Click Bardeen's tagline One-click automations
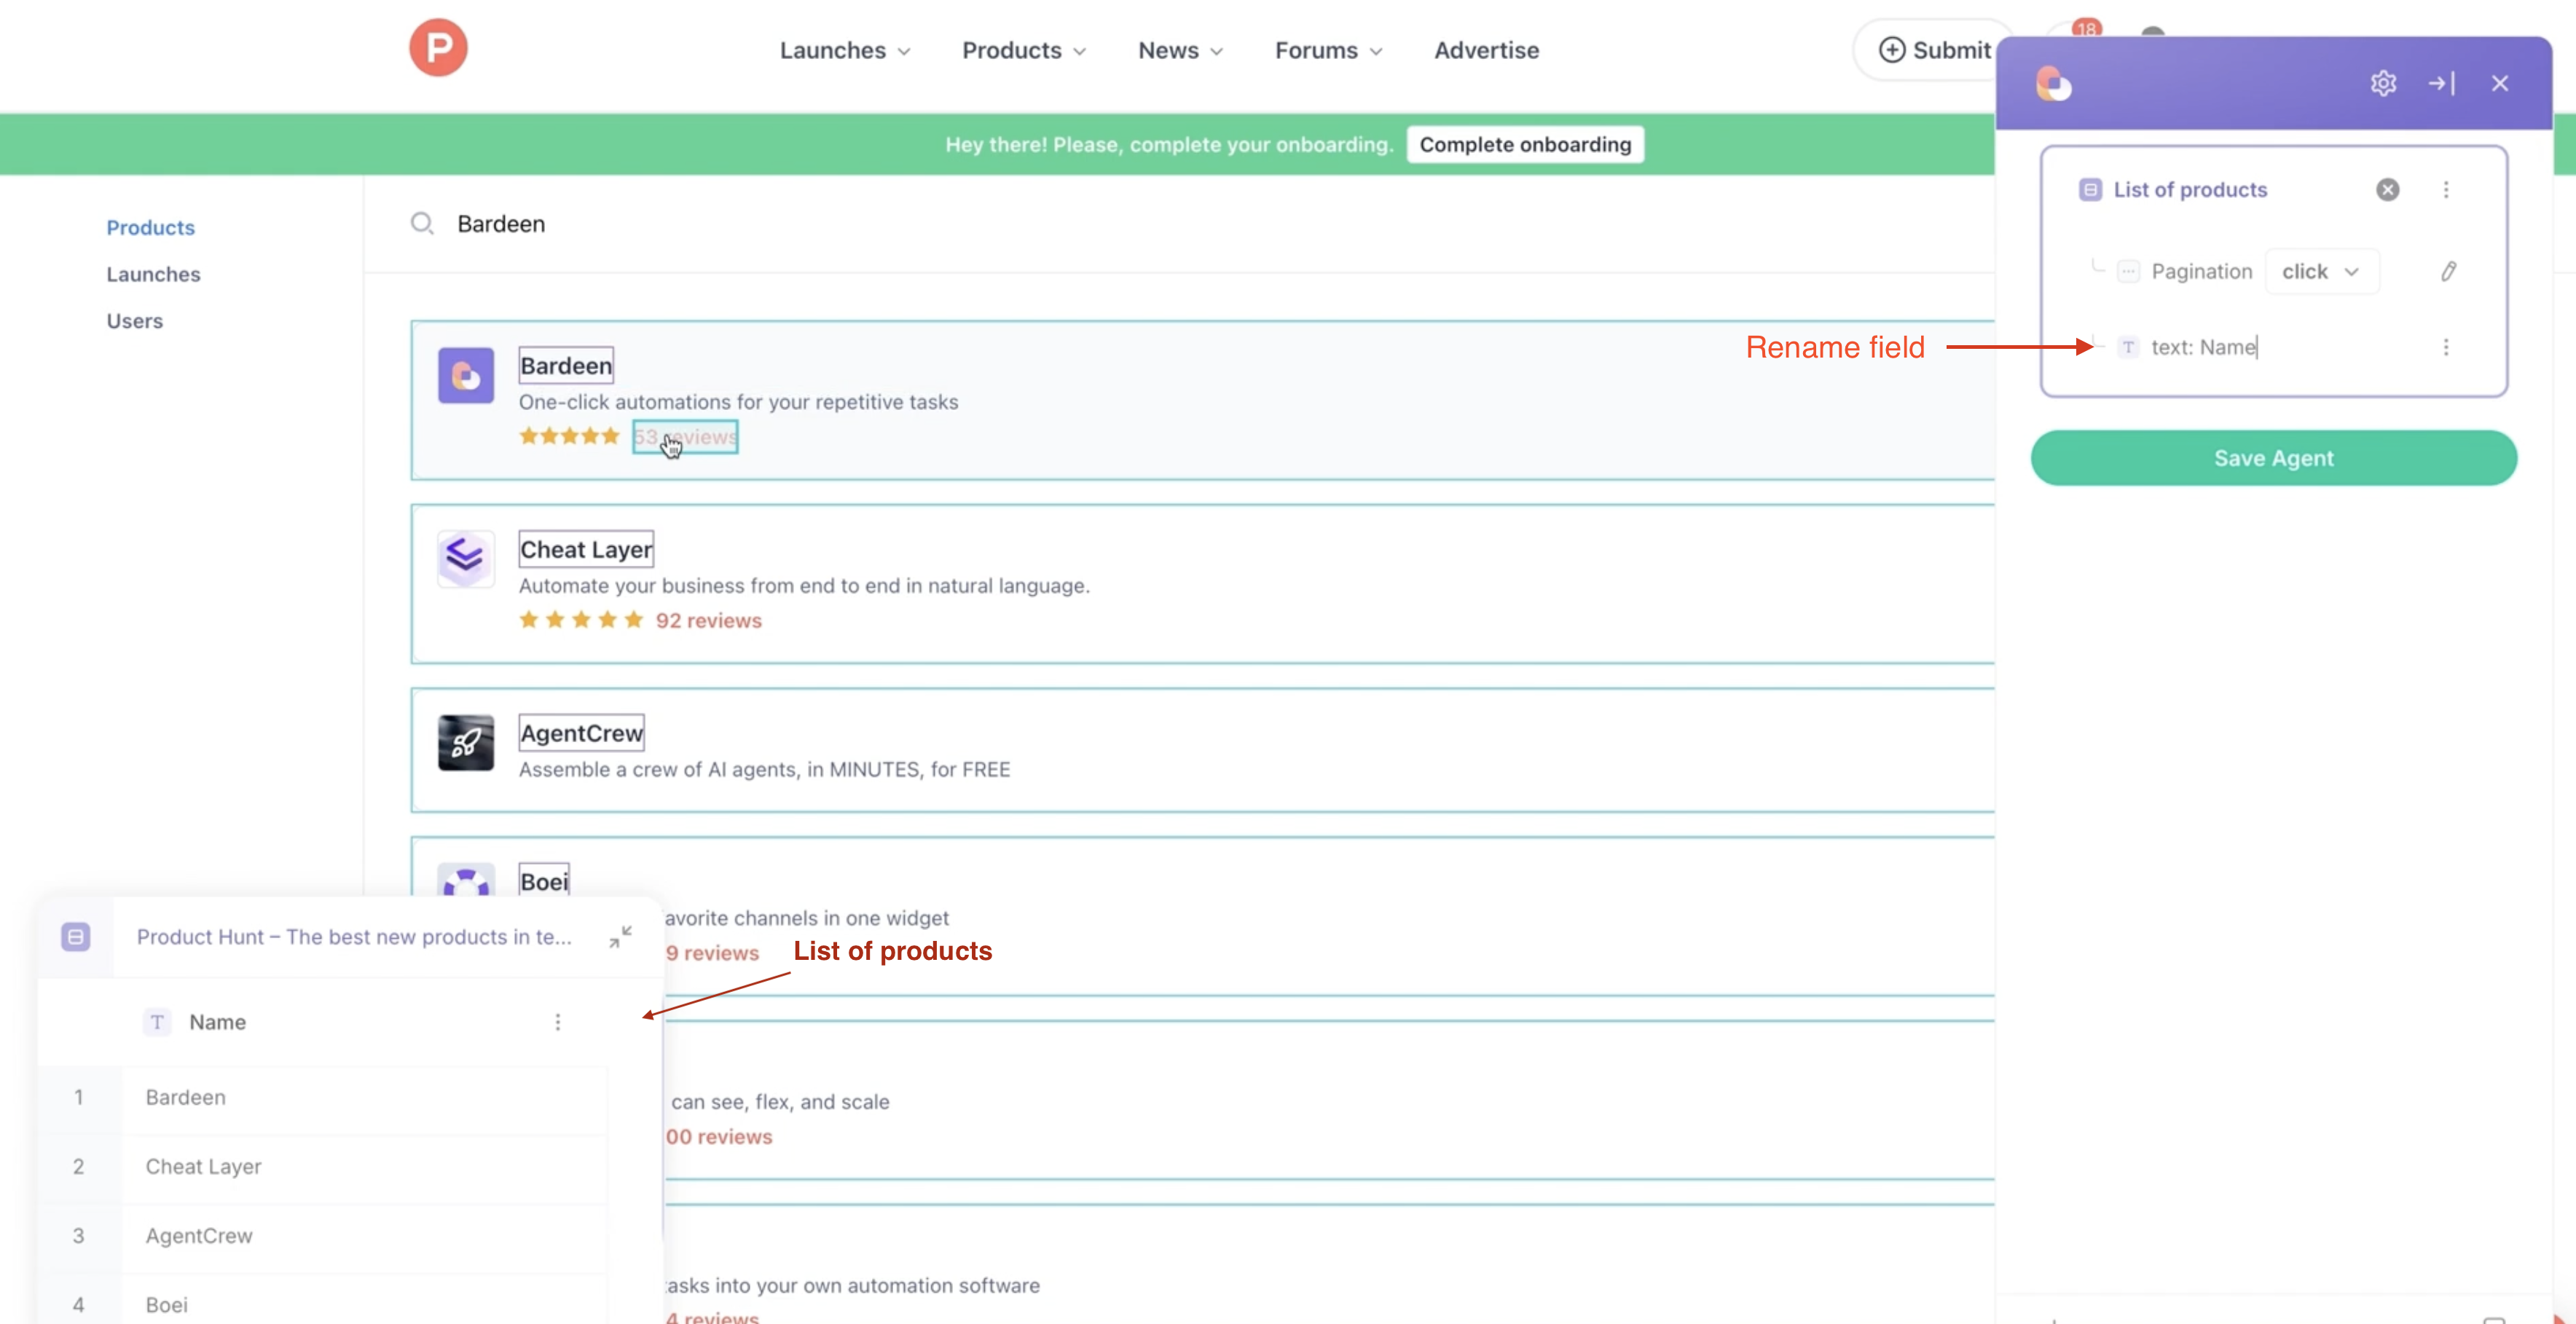Viewport: 2576px width, 1324px height. (738, 402)
